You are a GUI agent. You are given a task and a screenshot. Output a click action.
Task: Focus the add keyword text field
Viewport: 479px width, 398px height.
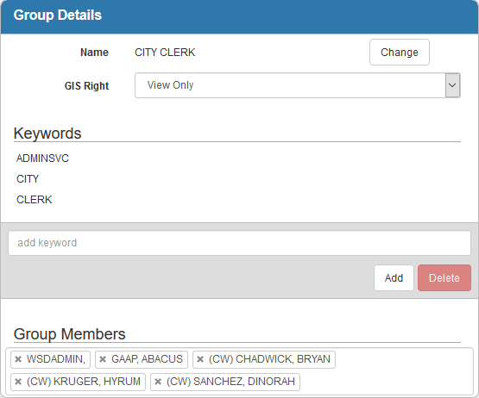(x=239, y=243)
